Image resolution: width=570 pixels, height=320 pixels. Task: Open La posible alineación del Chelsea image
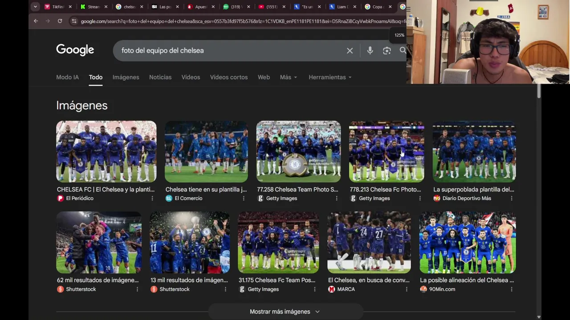[x=468, y=242]
